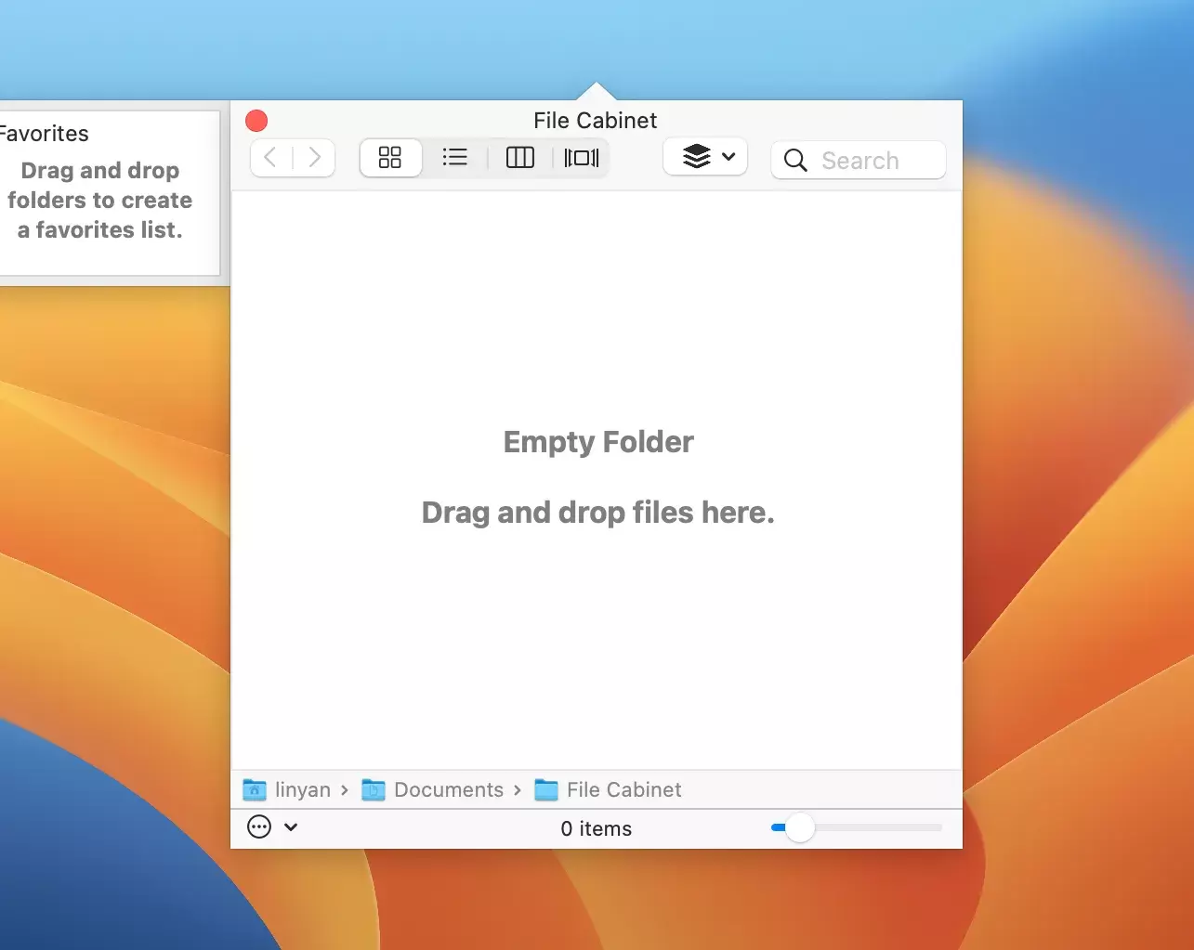Switch to column view
The image size is (1194, 950).
(519, 158)
